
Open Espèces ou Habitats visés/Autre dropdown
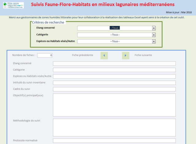click(x=154, y=42)
